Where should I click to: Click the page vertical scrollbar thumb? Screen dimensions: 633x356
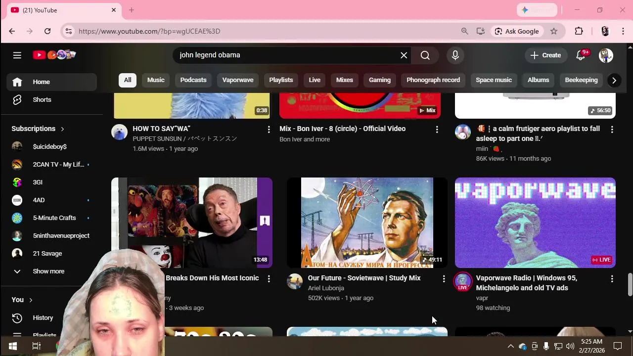630,284
